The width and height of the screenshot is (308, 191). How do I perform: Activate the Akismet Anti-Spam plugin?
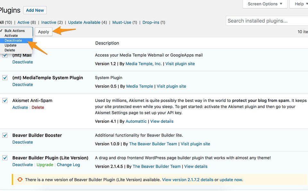coord(20,107)
